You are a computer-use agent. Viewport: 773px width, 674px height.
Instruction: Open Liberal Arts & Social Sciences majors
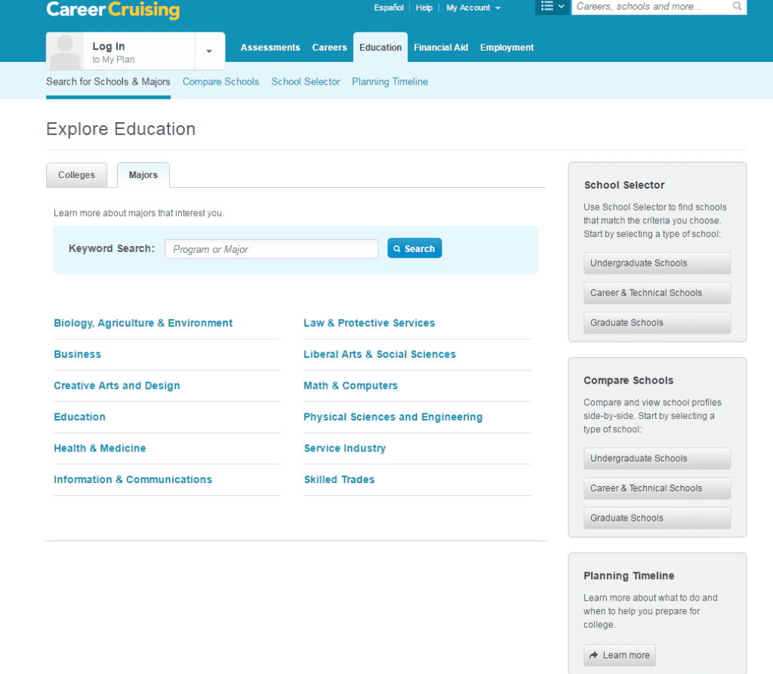point(380,354)
